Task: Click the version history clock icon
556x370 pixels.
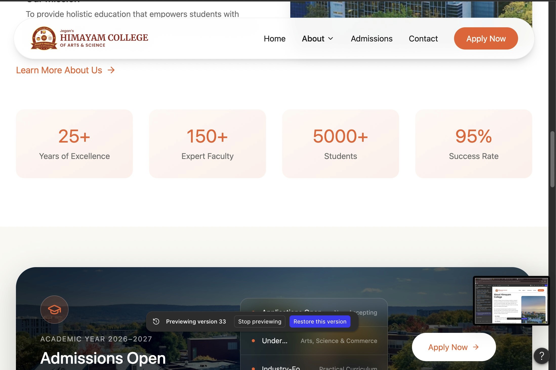Action: pyautogui.click(x=156, y=321)
